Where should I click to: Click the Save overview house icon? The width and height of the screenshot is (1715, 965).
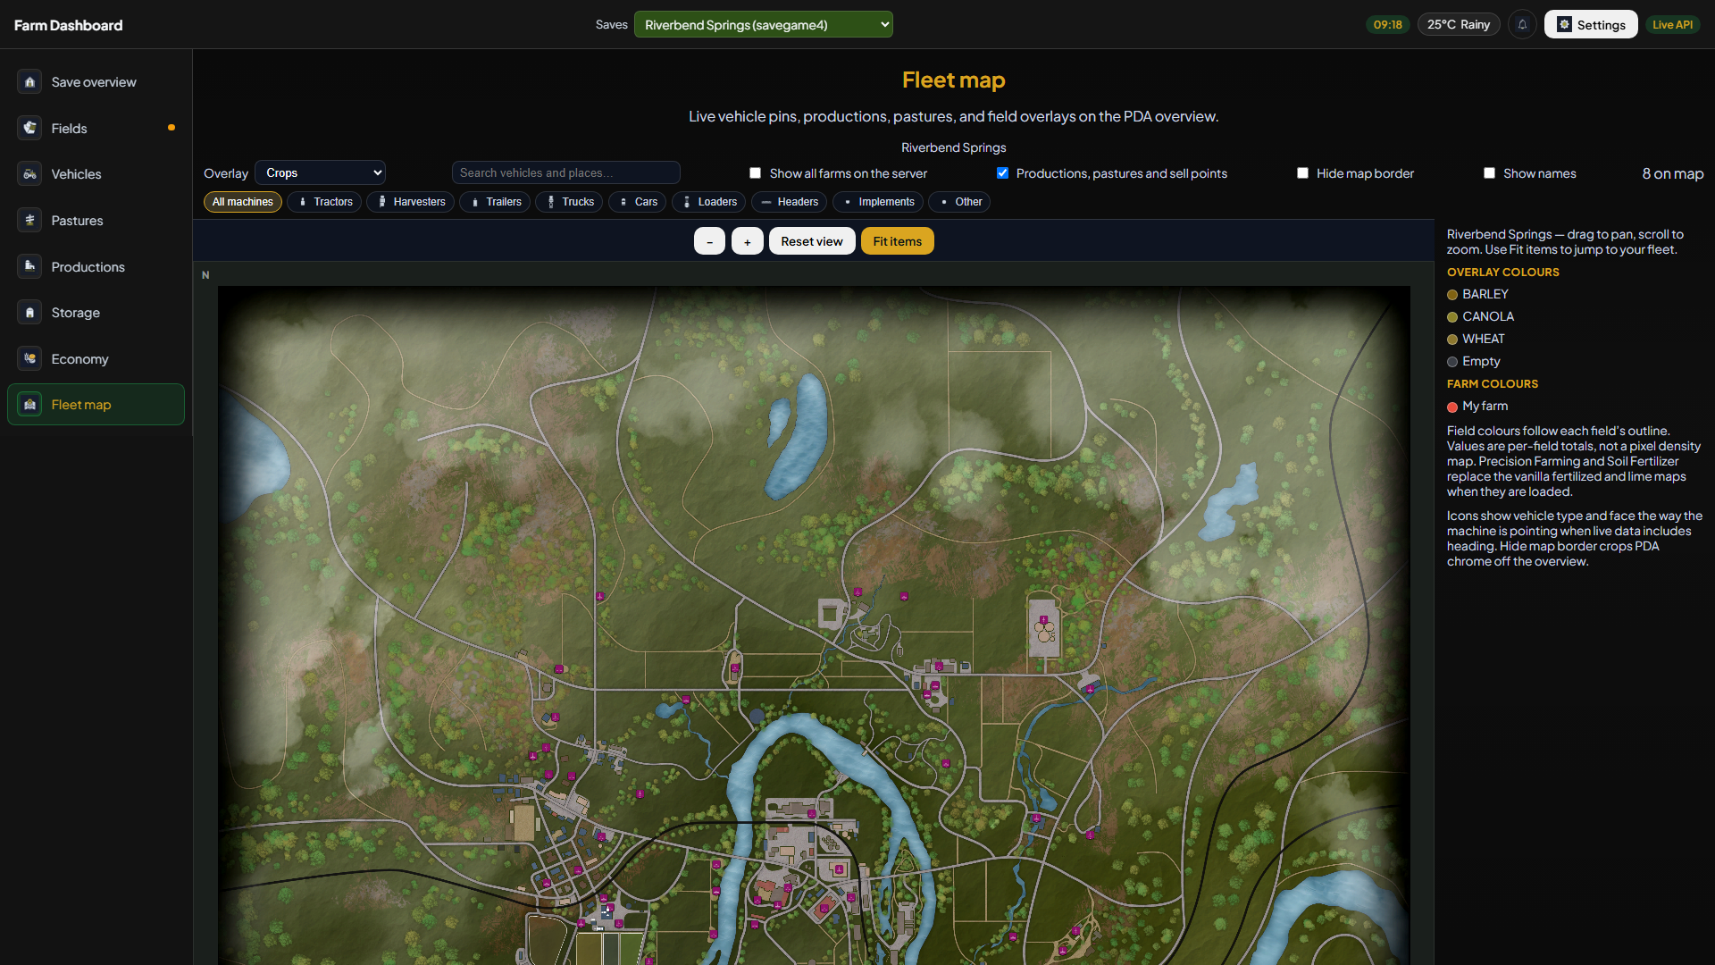[29, 82]
